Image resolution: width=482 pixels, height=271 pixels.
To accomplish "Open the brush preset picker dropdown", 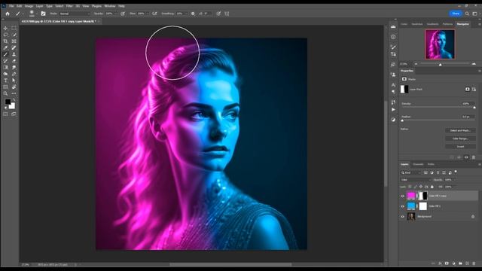I will (x=36, y=14).
